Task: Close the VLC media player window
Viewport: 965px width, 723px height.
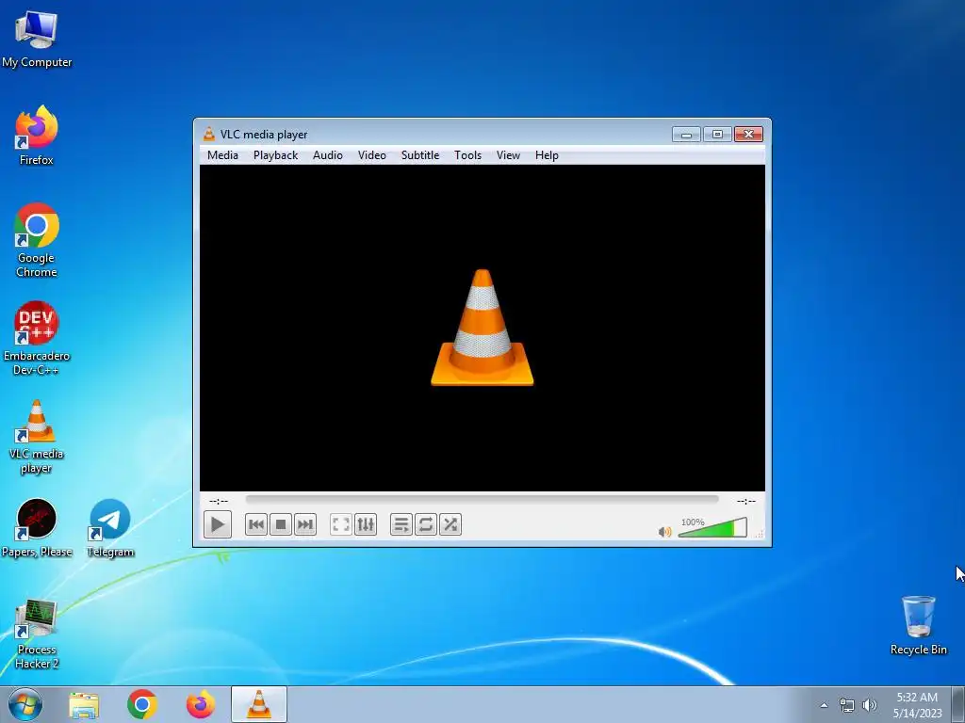Action: (x=748, y=134)
